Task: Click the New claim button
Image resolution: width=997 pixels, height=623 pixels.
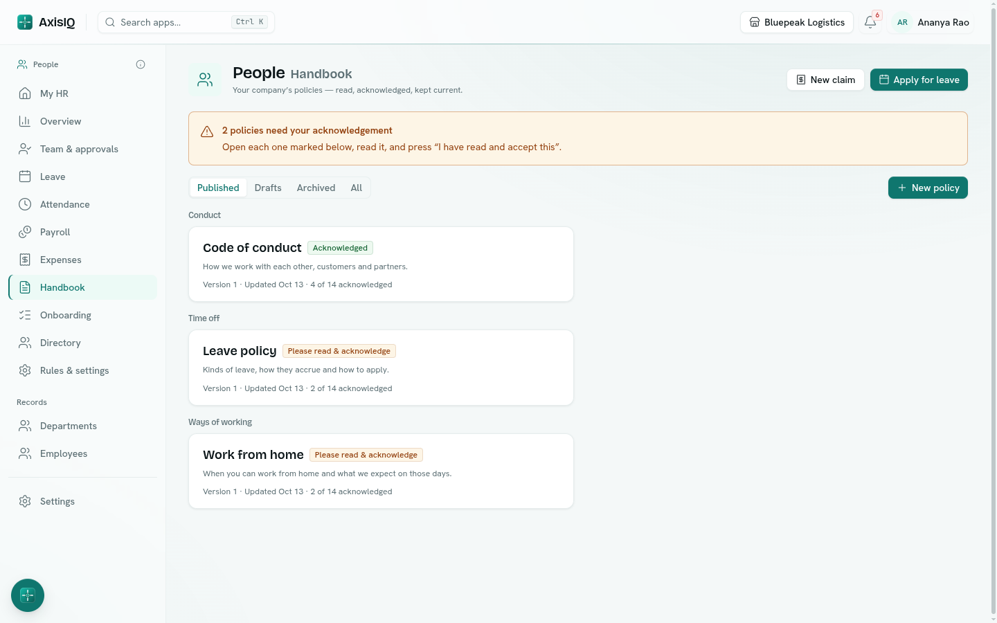Action: click(x=825, y=80)
